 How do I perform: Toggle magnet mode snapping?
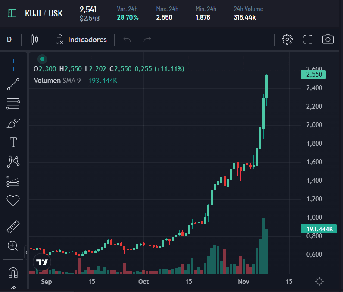(x=13, y=272)
